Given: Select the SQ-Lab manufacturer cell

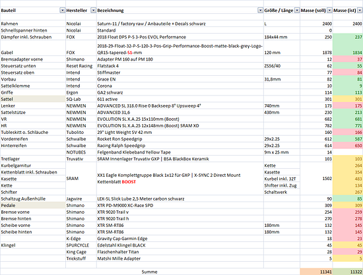Looking at the screenshot, I should pyautogui.click(x=81, y=99).
